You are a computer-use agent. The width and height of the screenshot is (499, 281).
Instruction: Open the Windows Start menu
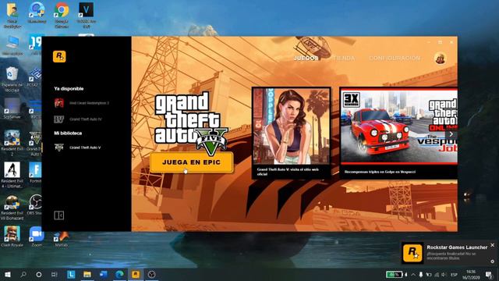point(8,274)
